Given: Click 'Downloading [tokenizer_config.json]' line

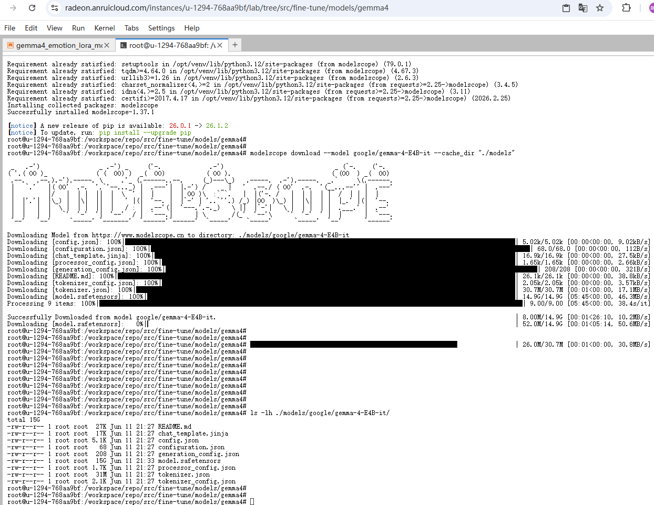Looking at the screenshot, I should [329, 283].
